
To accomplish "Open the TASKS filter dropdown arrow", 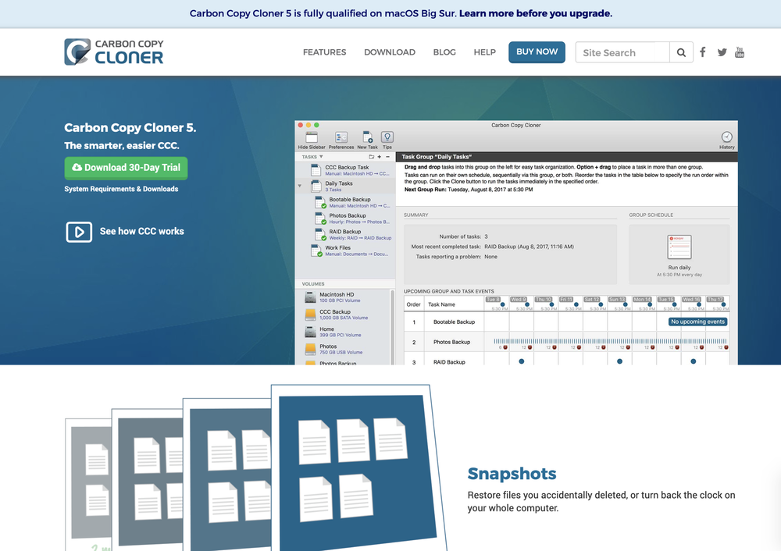I will coord(321,157).
